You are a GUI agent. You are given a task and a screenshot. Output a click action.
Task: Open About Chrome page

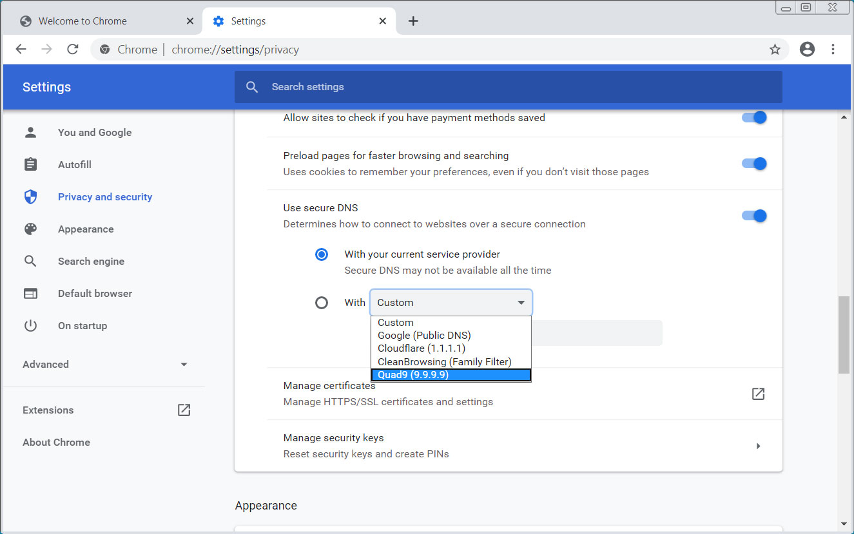tap(56, 442)
